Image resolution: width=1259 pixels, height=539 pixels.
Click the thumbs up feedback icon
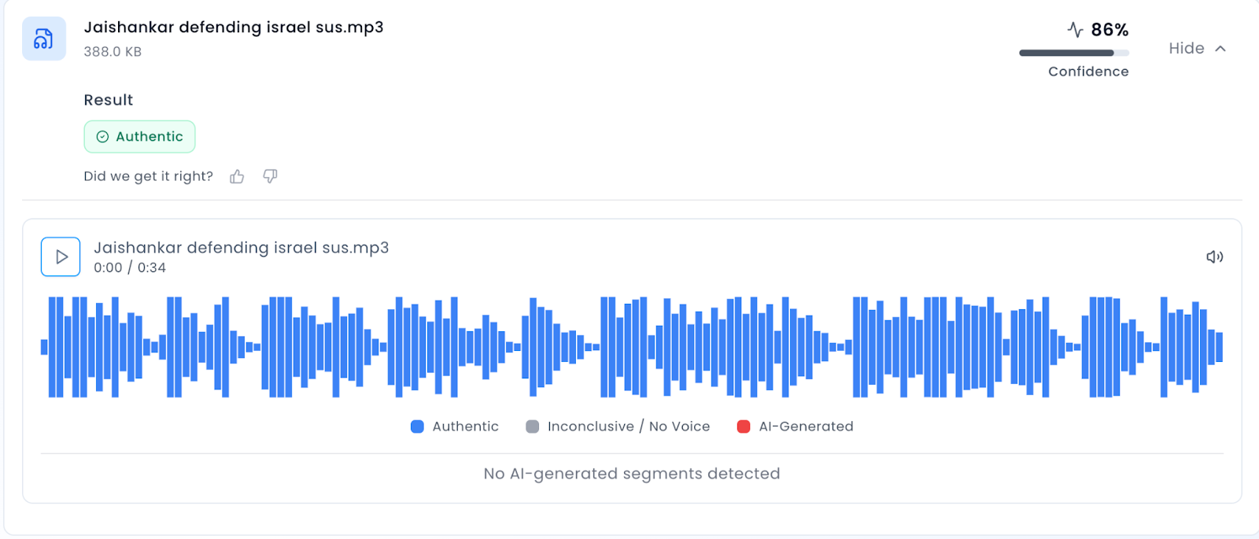(x=237, y=176)
